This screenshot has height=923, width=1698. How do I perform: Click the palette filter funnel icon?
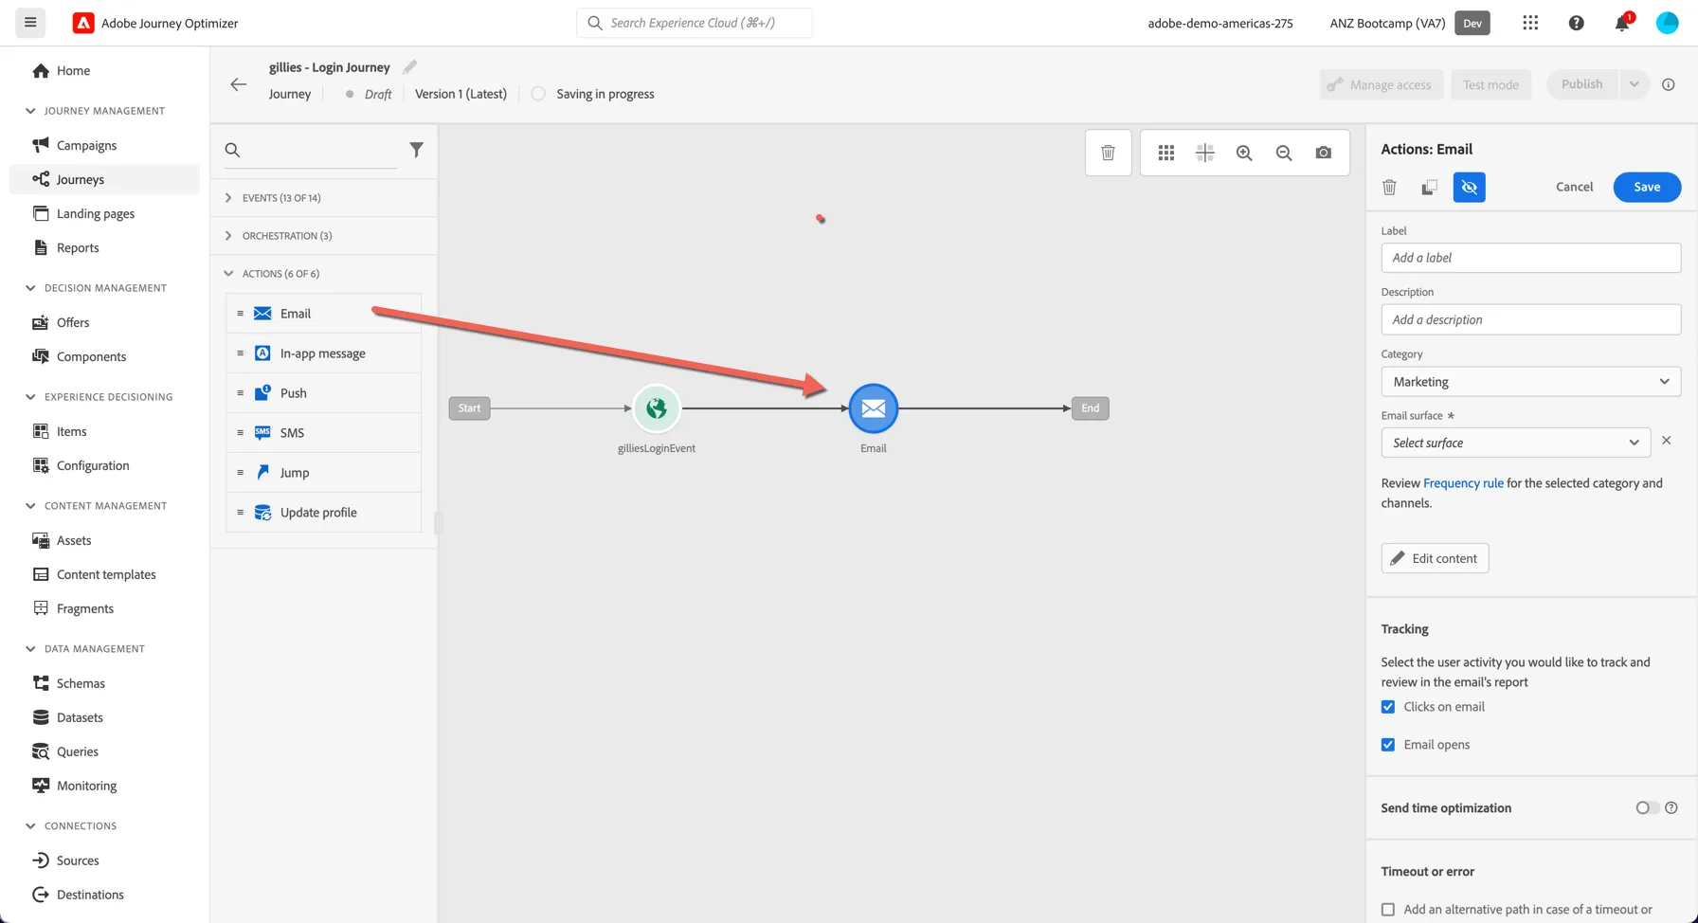tap(416, 150)
